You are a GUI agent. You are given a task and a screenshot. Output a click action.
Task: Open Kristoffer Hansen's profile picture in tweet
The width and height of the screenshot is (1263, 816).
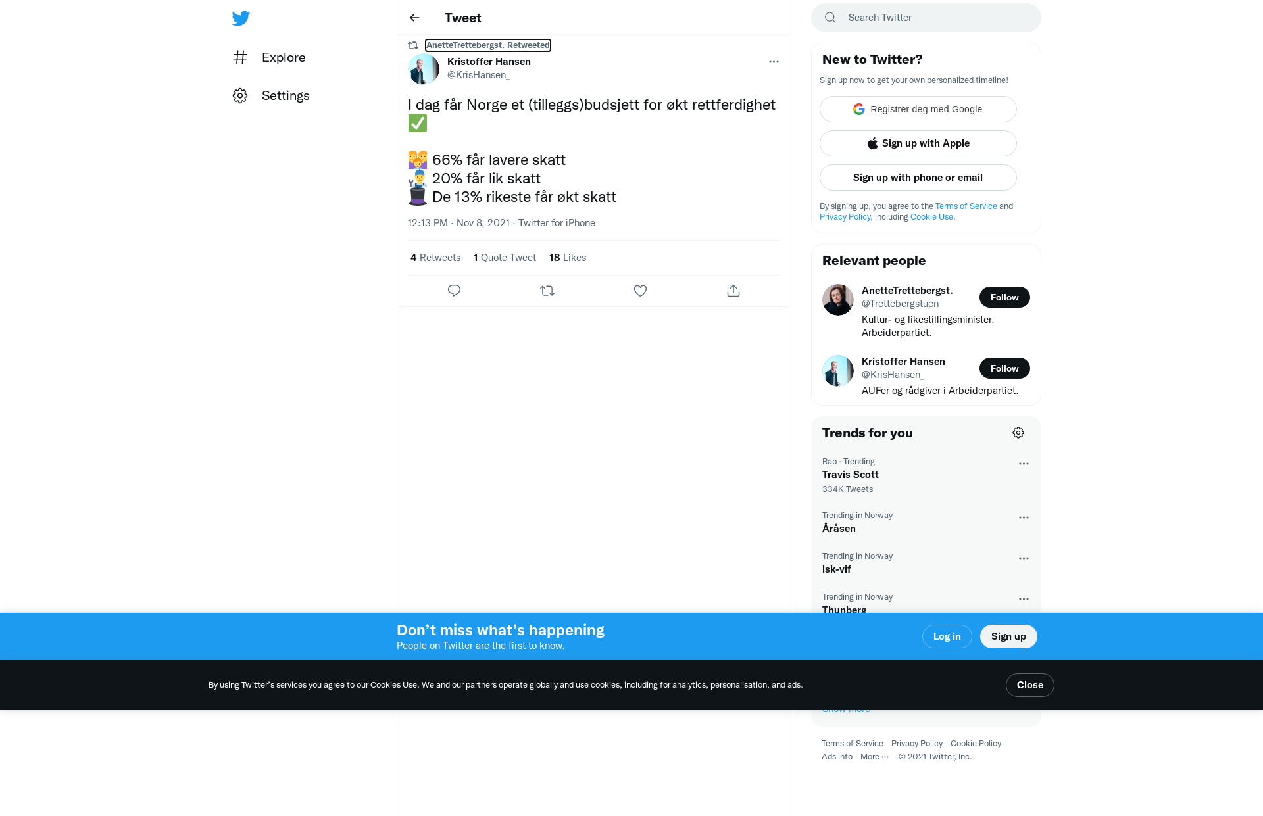tap(424, 68)
